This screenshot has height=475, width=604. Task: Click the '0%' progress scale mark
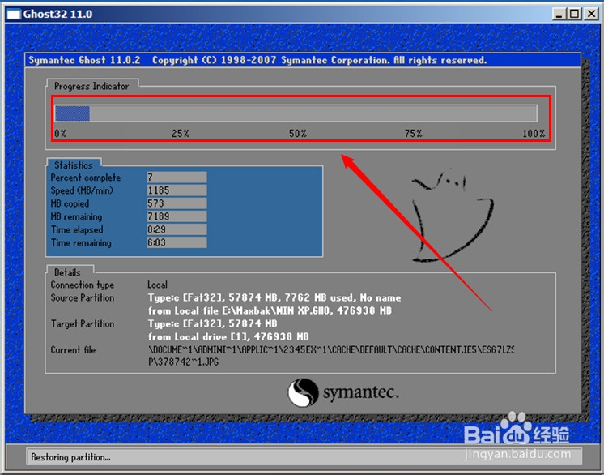(61, 134)
